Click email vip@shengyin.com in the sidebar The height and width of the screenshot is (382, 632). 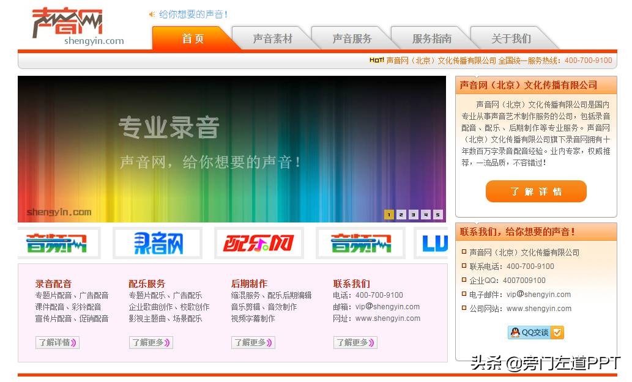(x=538, y=294)
